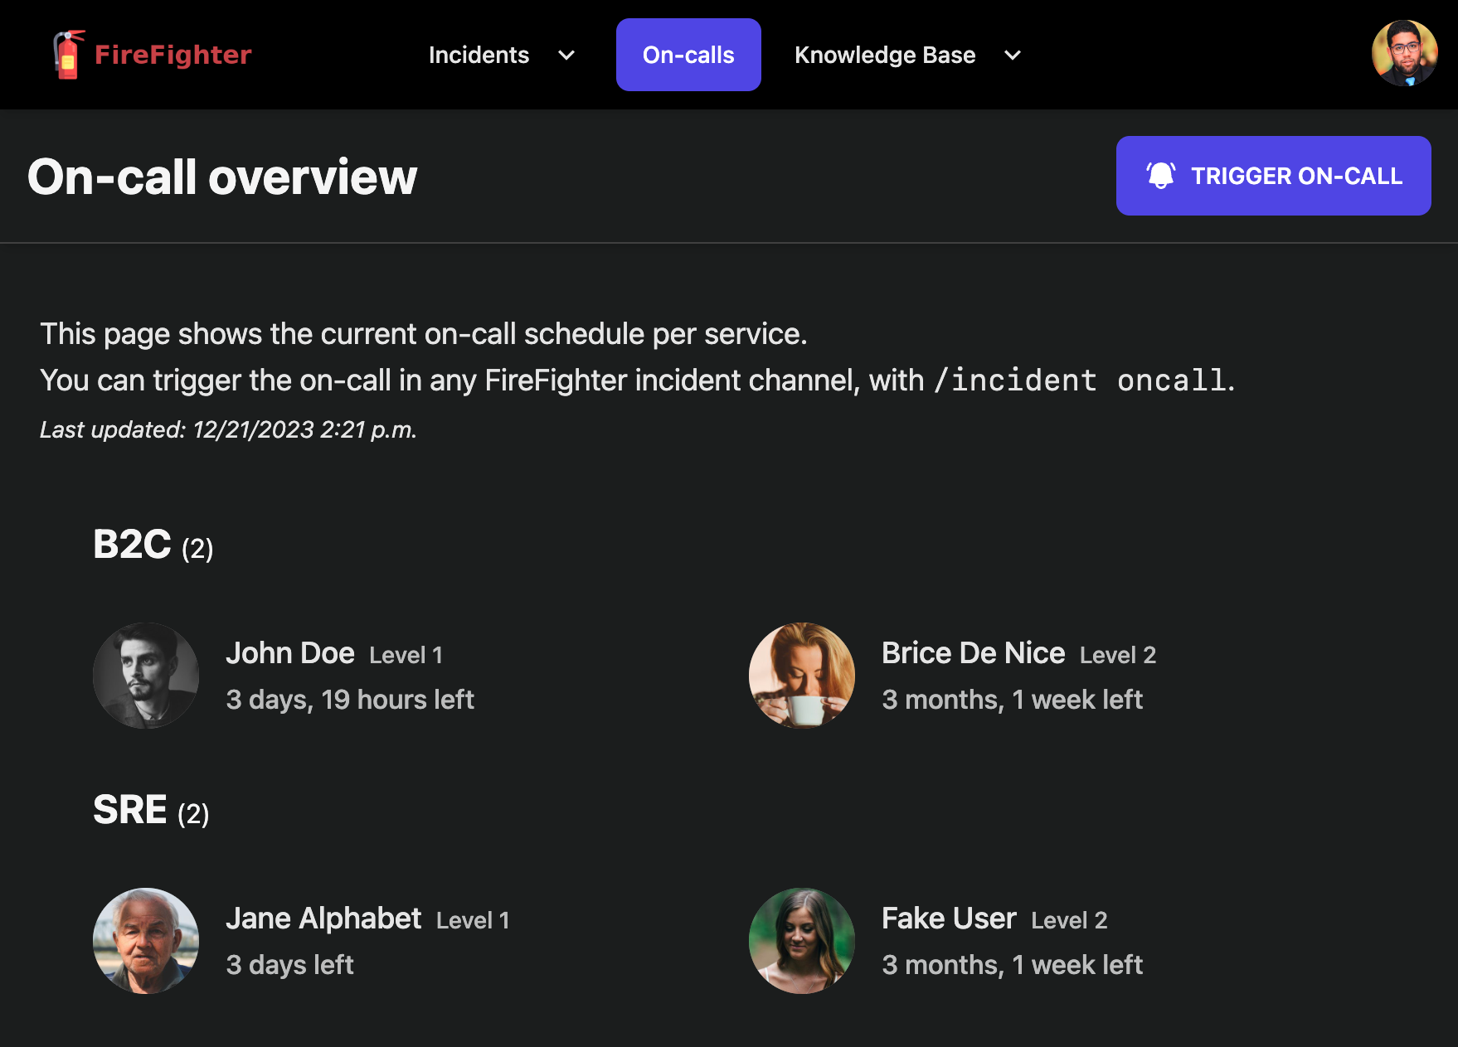
Task: Click the TRIGGER ON-CALL button
Action: point(1273,176)
